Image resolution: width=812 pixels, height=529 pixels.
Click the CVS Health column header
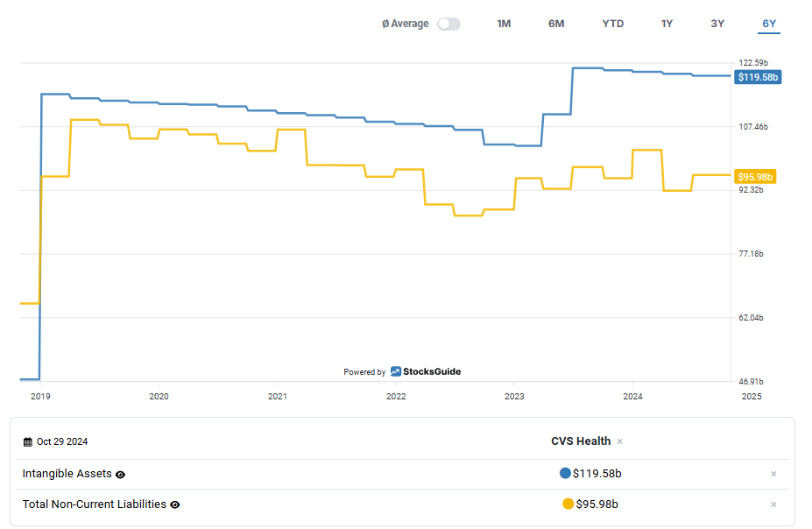pos(581,441)
